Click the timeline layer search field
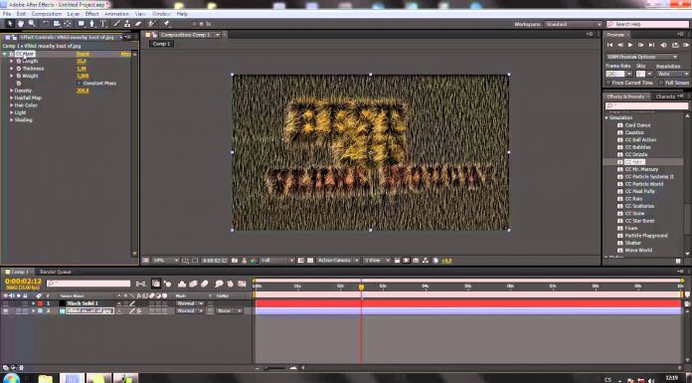Viewport: 692px width, 383px height. tap(88, 284)
